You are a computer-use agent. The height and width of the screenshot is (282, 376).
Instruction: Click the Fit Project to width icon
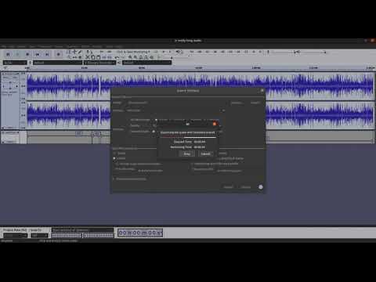click(146, 57)
